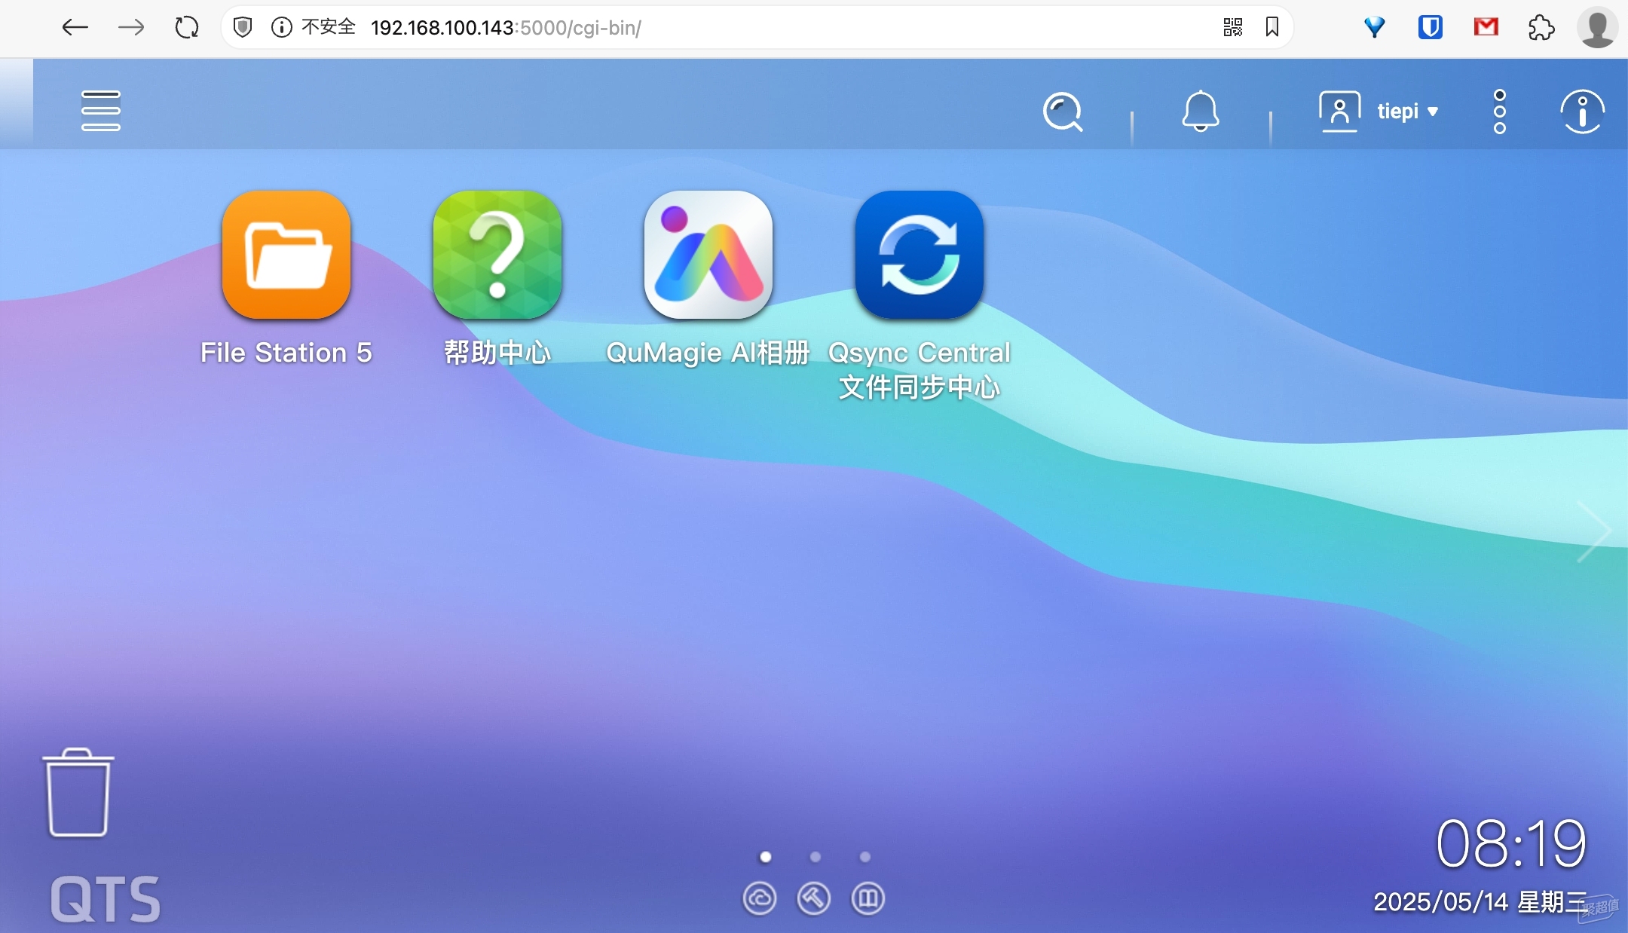This screenshot has width=1628, height=933.
Task: Open the dashboard info icon
Action: click(1582, 112)
